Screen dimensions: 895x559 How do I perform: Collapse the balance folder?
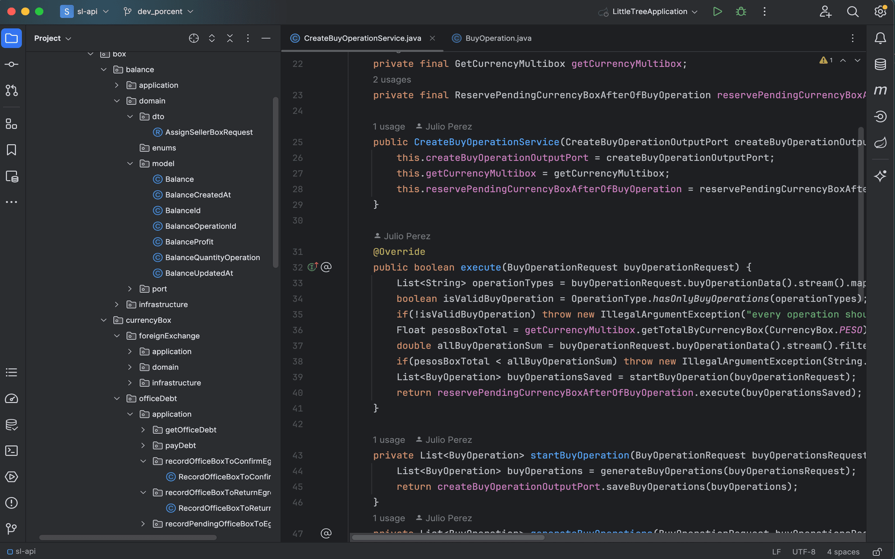tap(103, 69)
